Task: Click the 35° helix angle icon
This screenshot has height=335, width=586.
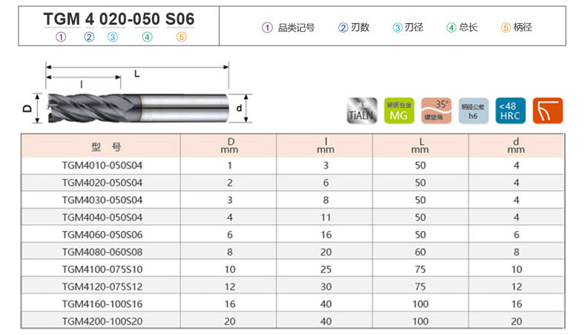Action: (436, 111)
